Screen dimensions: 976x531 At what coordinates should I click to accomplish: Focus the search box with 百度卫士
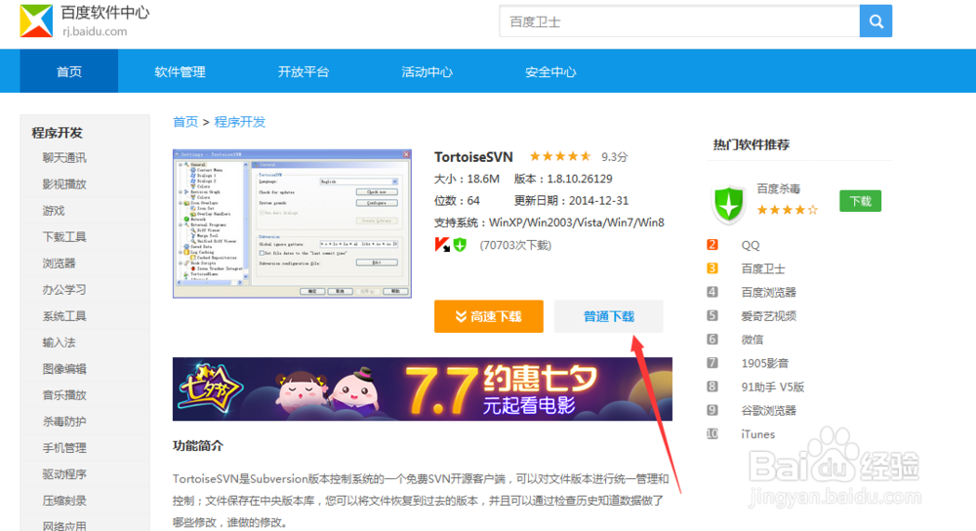click(x=679, y=21)
